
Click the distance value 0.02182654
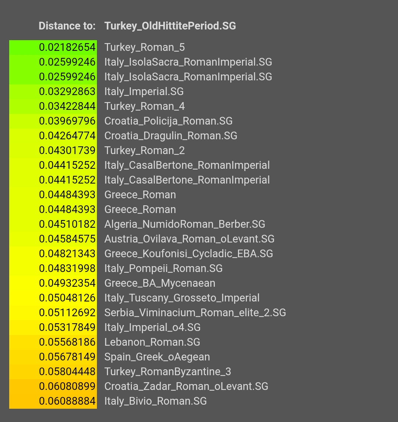(x=67, y=48)
